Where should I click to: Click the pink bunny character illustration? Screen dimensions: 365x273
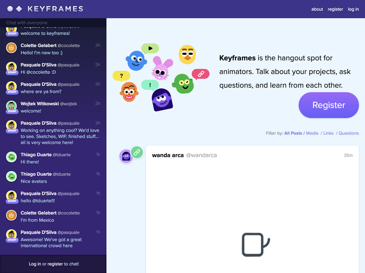point(162,68)
